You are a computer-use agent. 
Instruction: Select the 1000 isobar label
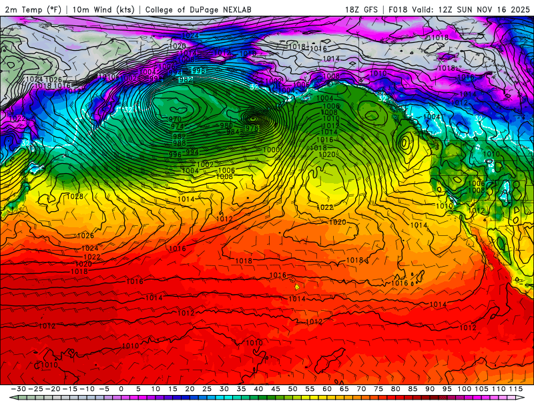272,150
